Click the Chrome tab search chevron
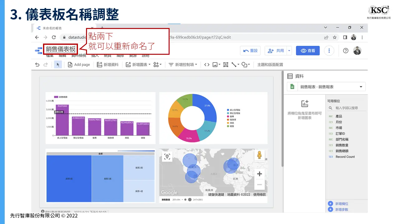The height and width of the screenshot is (224, 399). 326,28
